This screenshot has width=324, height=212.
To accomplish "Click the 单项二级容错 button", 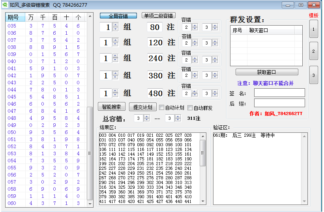I will click(159, 16).
